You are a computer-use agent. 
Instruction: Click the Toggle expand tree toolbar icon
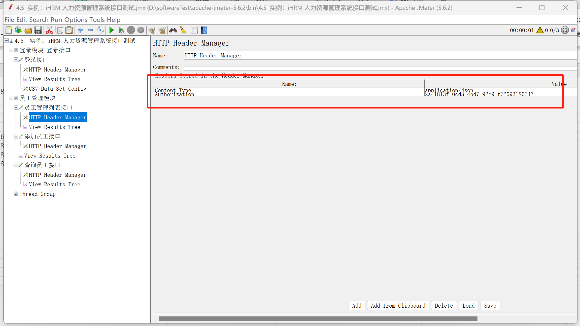pos(100,30)
